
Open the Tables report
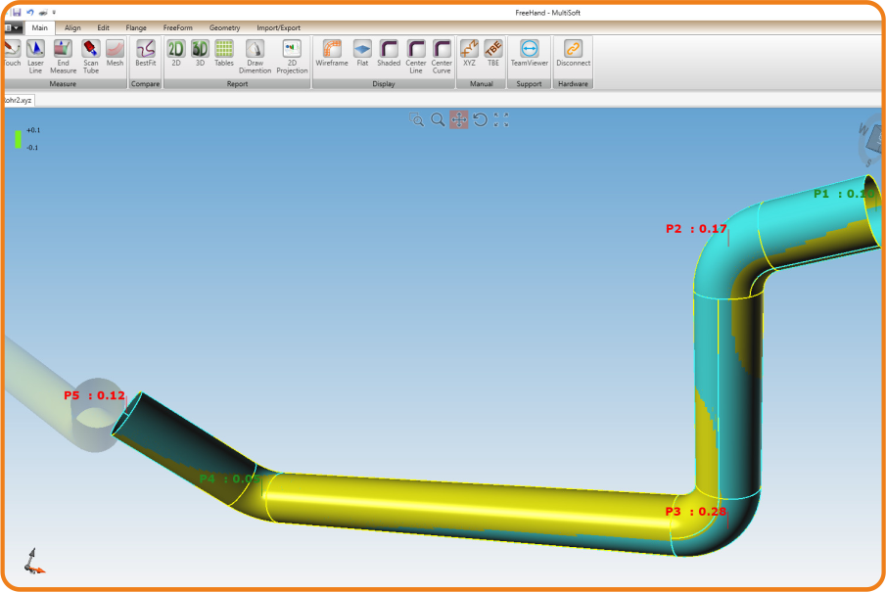(224, 53)
